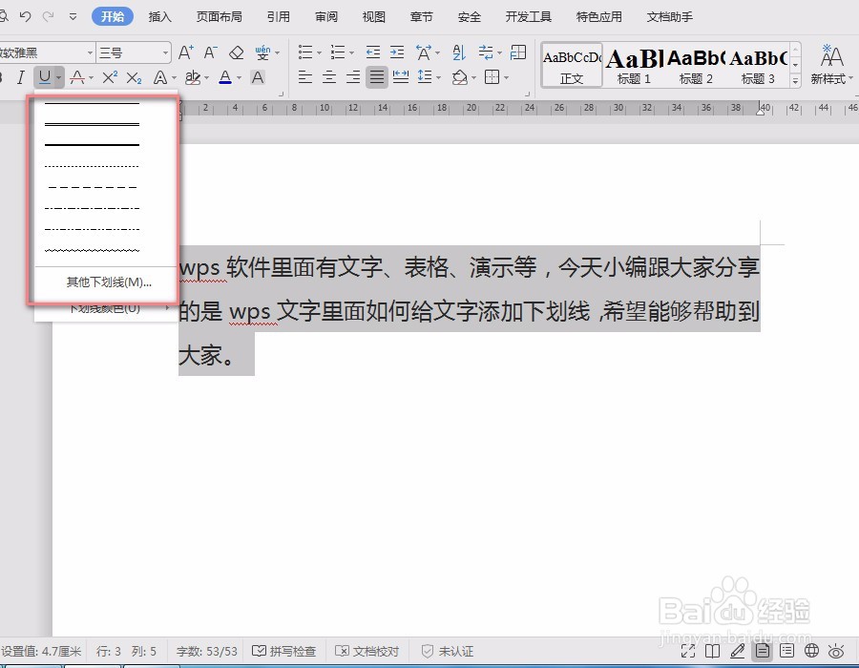Open the 章节 tab
859x668 pixels.
tap(421, 17)
